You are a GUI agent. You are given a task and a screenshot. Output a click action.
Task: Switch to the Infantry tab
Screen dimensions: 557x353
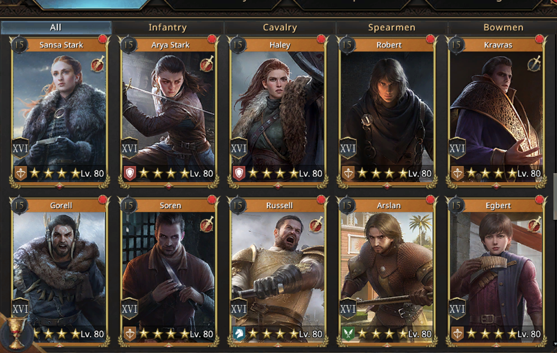point(168,27)
